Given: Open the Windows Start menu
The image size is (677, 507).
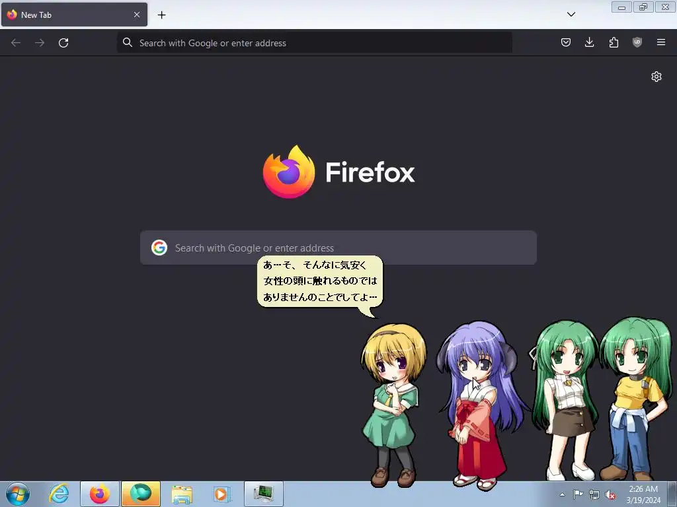Looking at the screenshot, I should [x=18, y=494].
